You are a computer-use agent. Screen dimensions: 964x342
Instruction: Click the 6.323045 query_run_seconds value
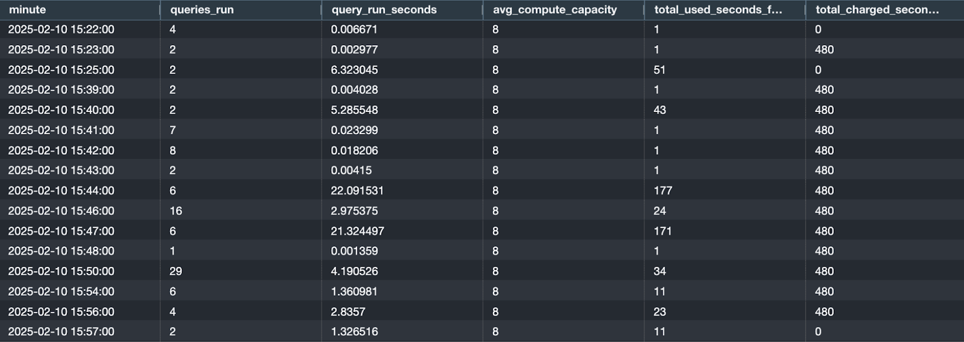tap(354, 70)
